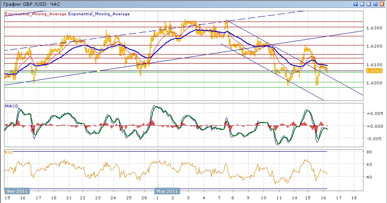Click the График GBP /USD ЧАС title
The image size is (387, 203).
(x=31, y=4)
